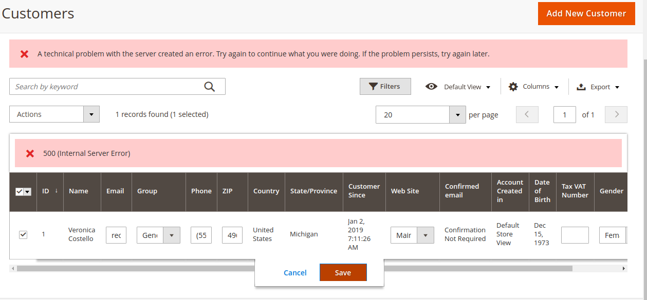Open the per page dropdown showing 20

(457, 114)
